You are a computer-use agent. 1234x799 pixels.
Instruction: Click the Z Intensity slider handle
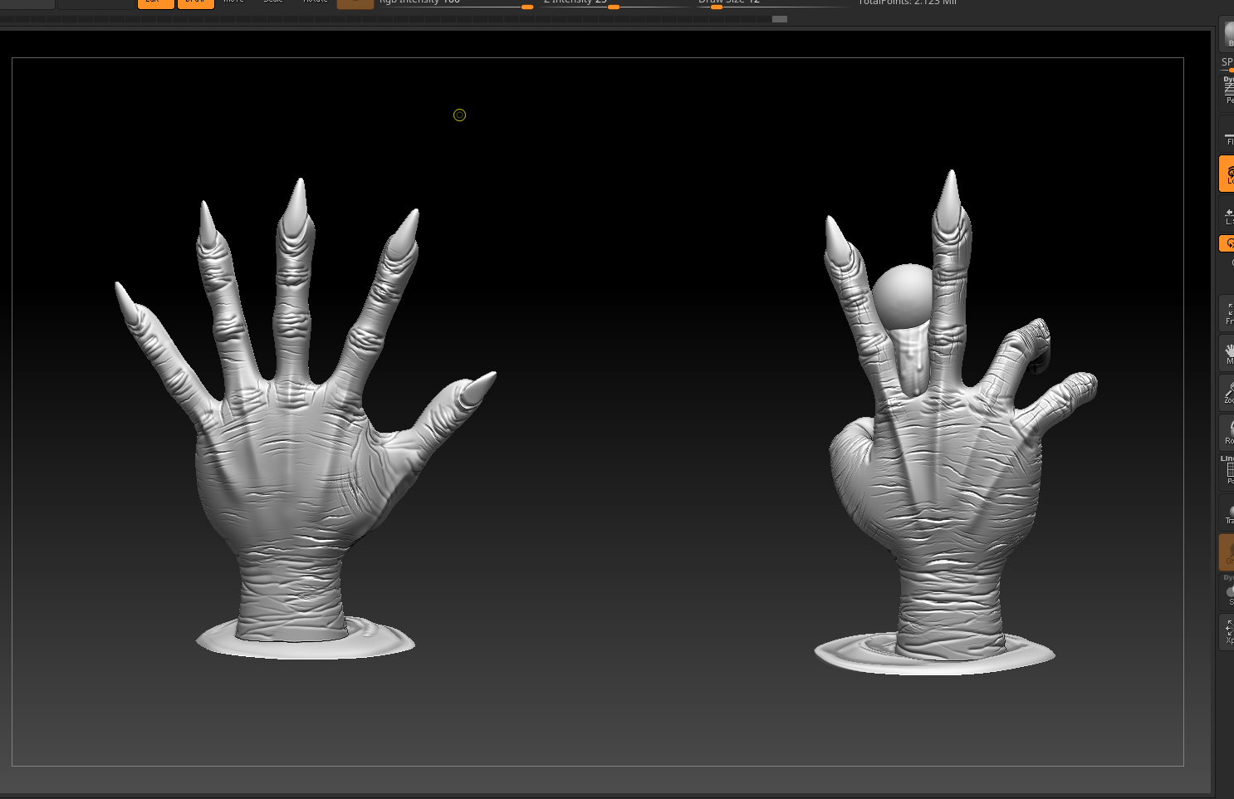(614, 7)
